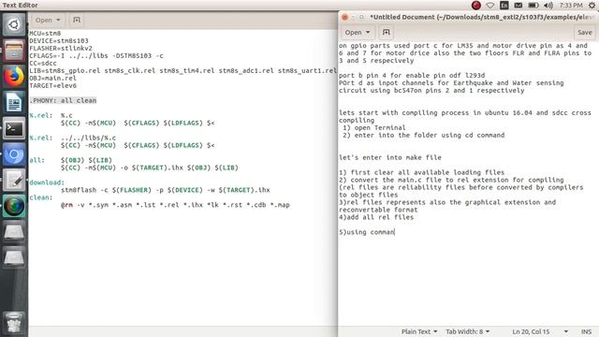The image size is (599, 337).
Task: Click the Ln 20, Col 15 position indicator
Action: (531, 331)
